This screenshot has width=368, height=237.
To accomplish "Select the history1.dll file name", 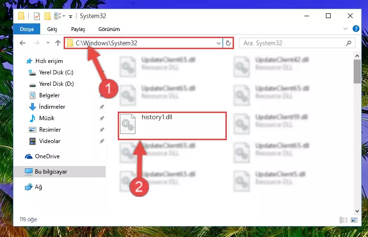I will [157, 117].
